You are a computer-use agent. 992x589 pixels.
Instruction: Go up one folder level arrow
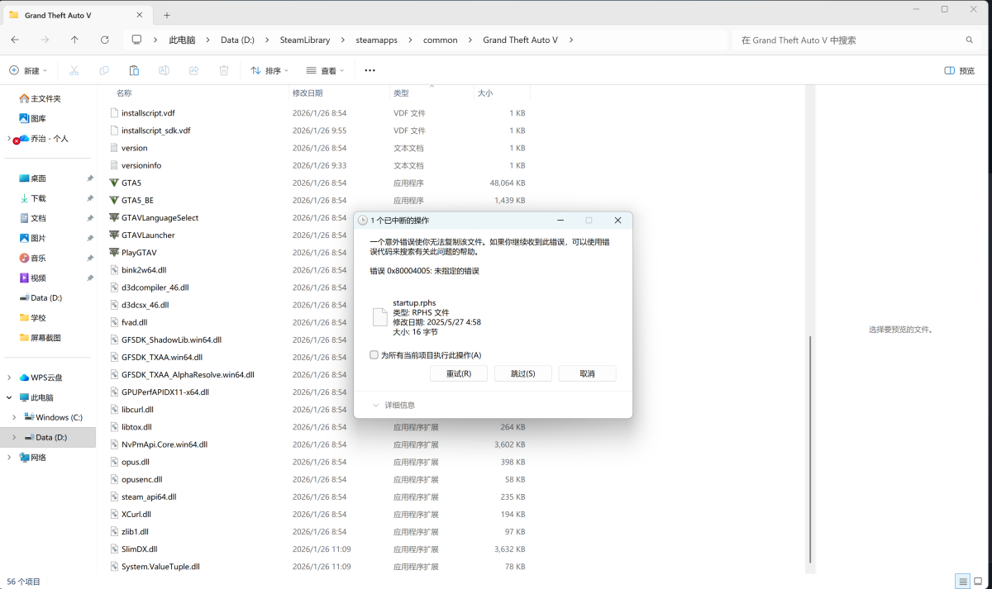pos(74,40)
